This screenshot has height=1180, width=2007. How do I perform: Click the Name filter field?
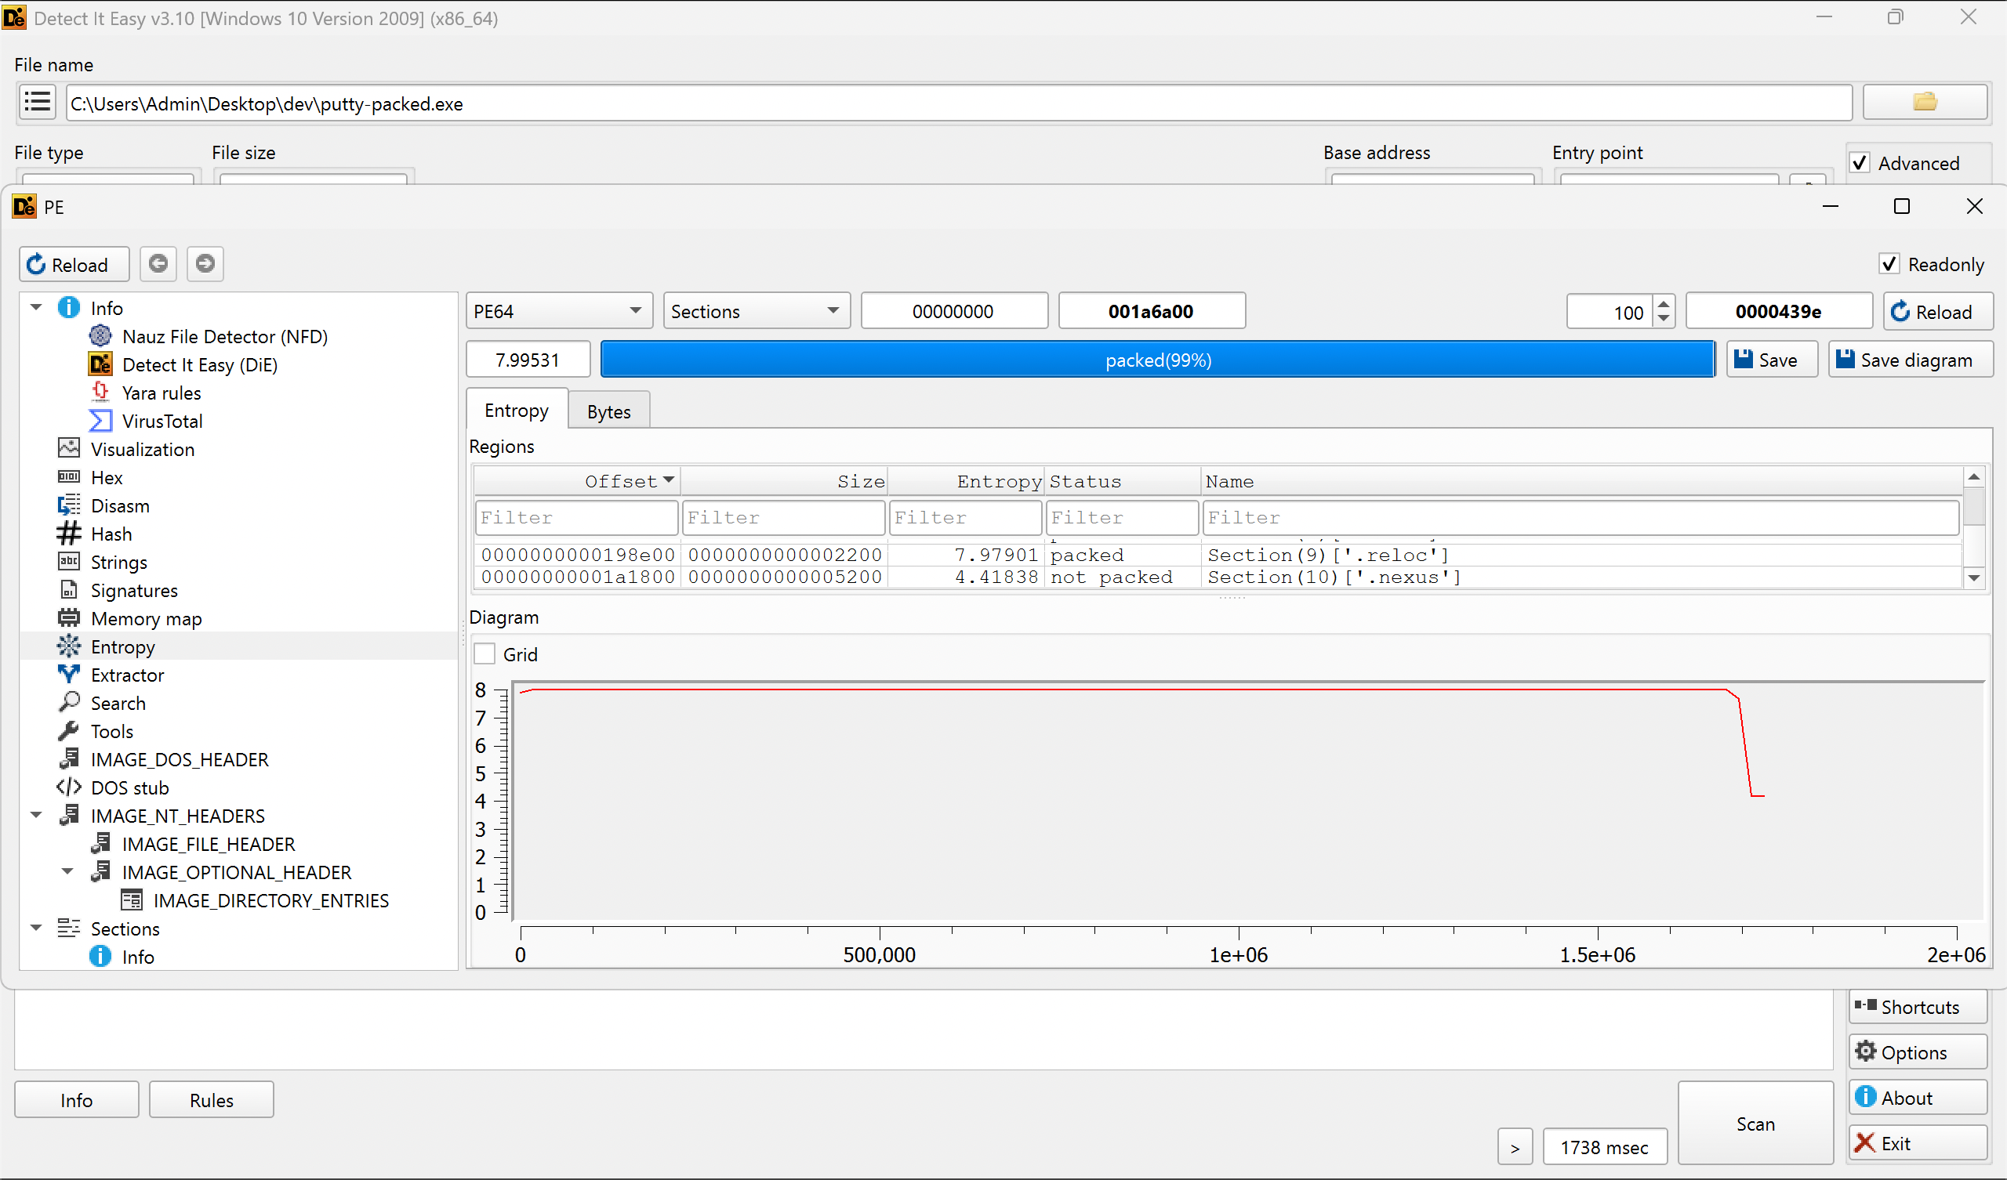click(x=1580, y=518)
